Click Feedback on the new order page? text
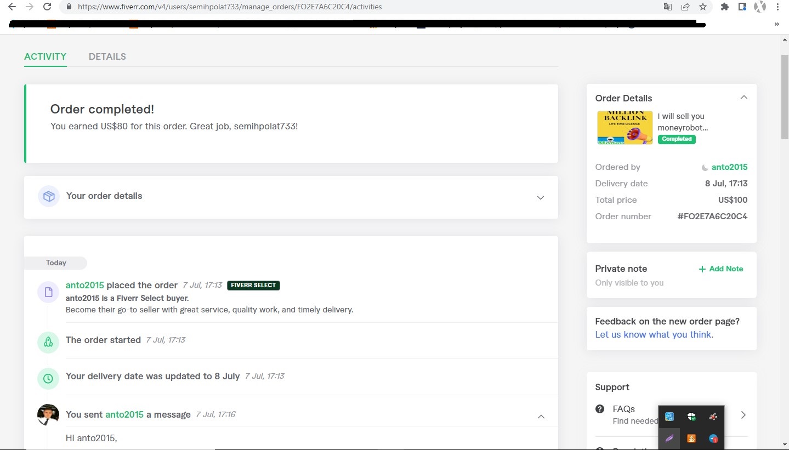Screen dimensions: 789x450 tap(667, 321)
